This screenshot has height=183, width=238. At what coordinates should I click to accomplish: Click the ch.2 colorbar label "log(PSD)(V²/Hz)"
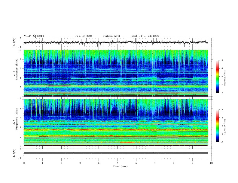coord(225,127)
